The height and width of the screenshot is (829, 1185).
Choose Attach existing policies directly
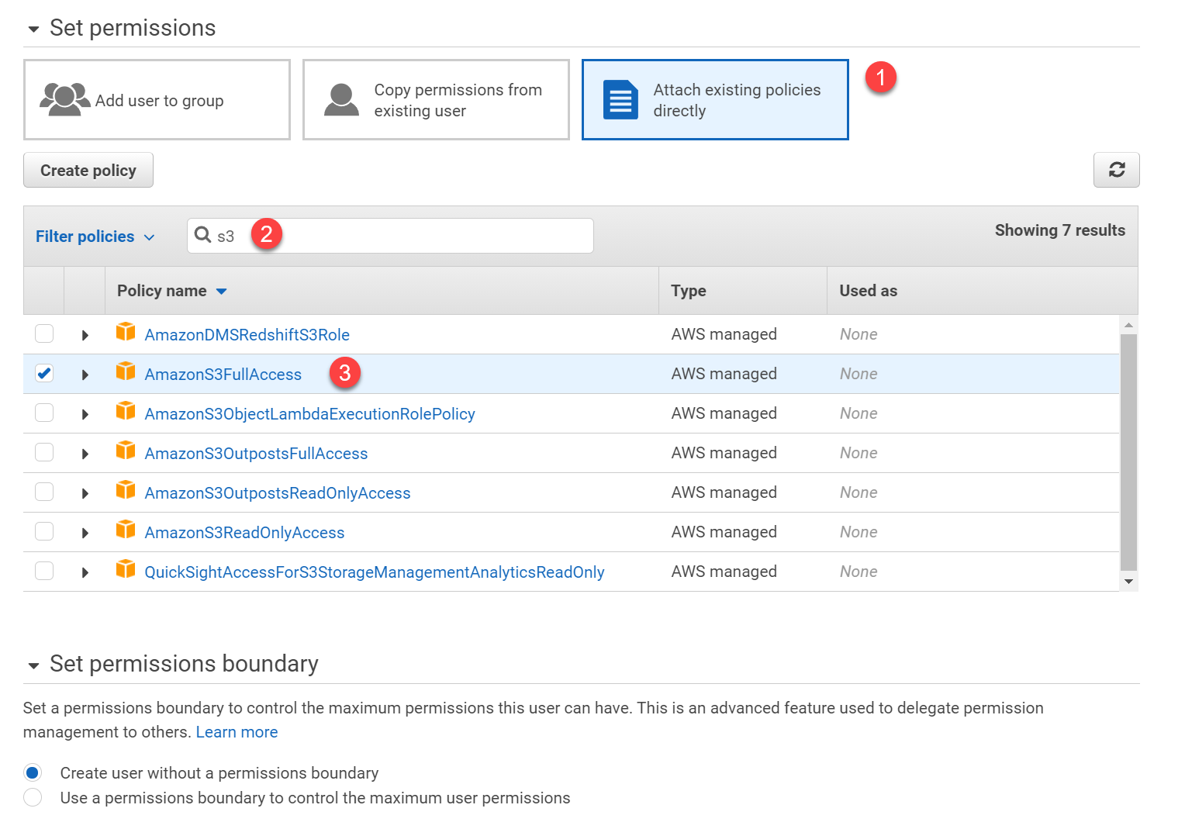click(715, 100)
